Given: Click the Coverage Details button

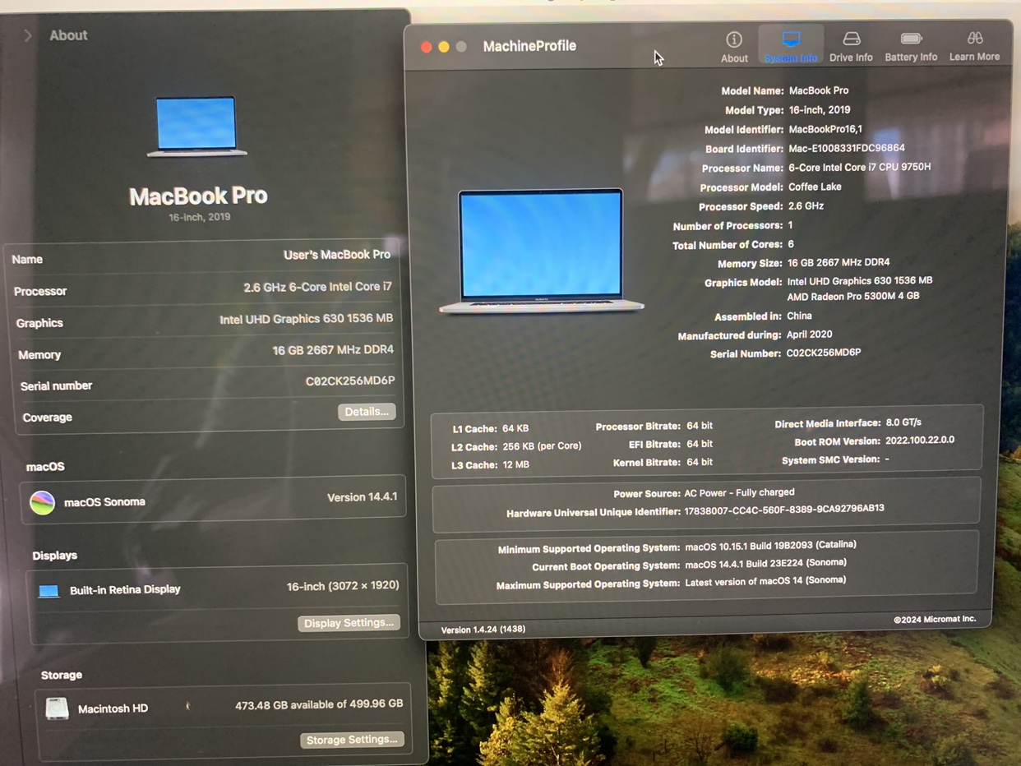Looking at the screenshot, I should pyautogui.click(x=367, y=412).
